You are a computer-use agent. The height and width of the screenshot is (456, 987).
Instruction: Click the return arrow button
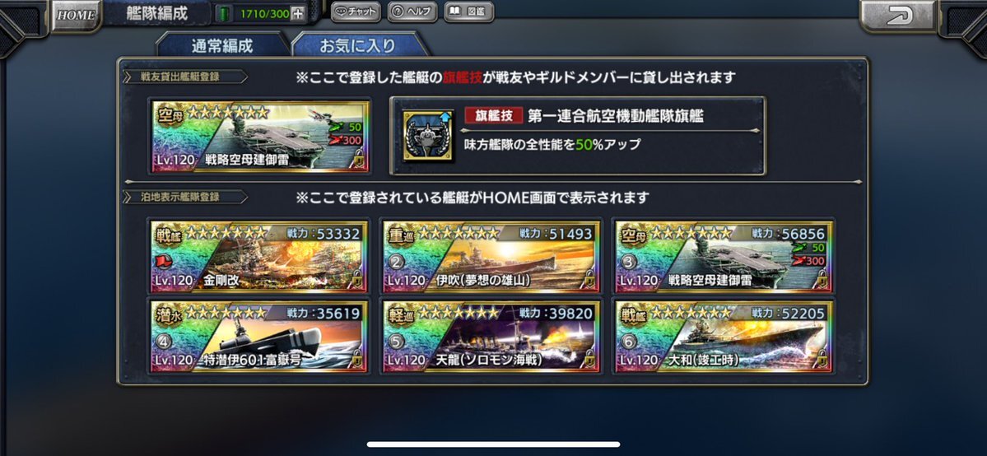(x=898, y=16)
